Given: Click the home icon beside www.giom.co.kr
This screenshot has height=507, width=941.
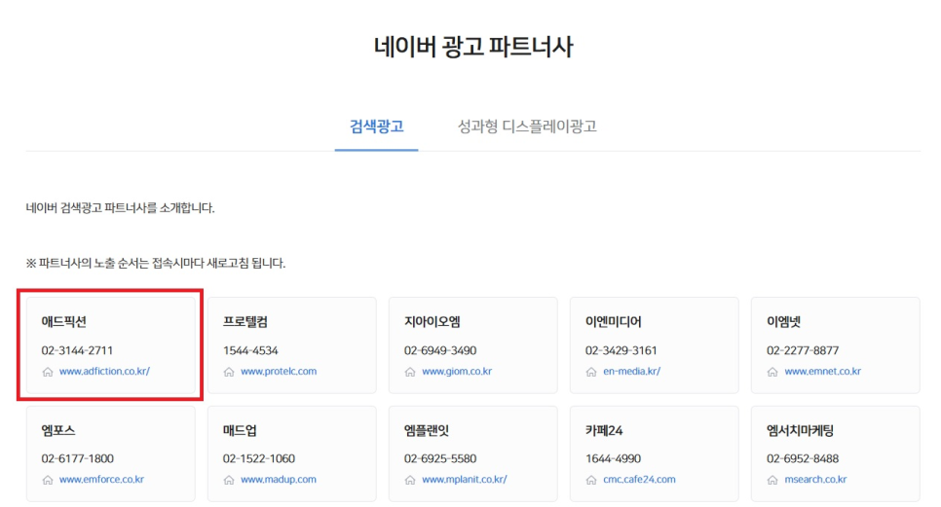Looking at the screenshot, I should [x=410, y=372].
